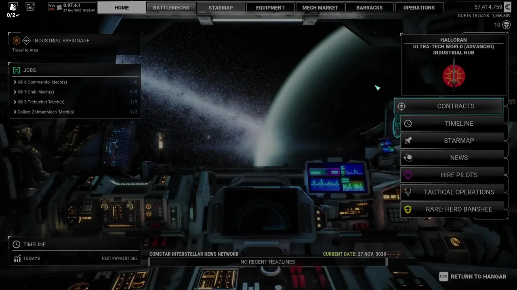This screenshot has height=290, width=517.
Task: Click the Halloran faction emblem
Action: coord(454,76)
